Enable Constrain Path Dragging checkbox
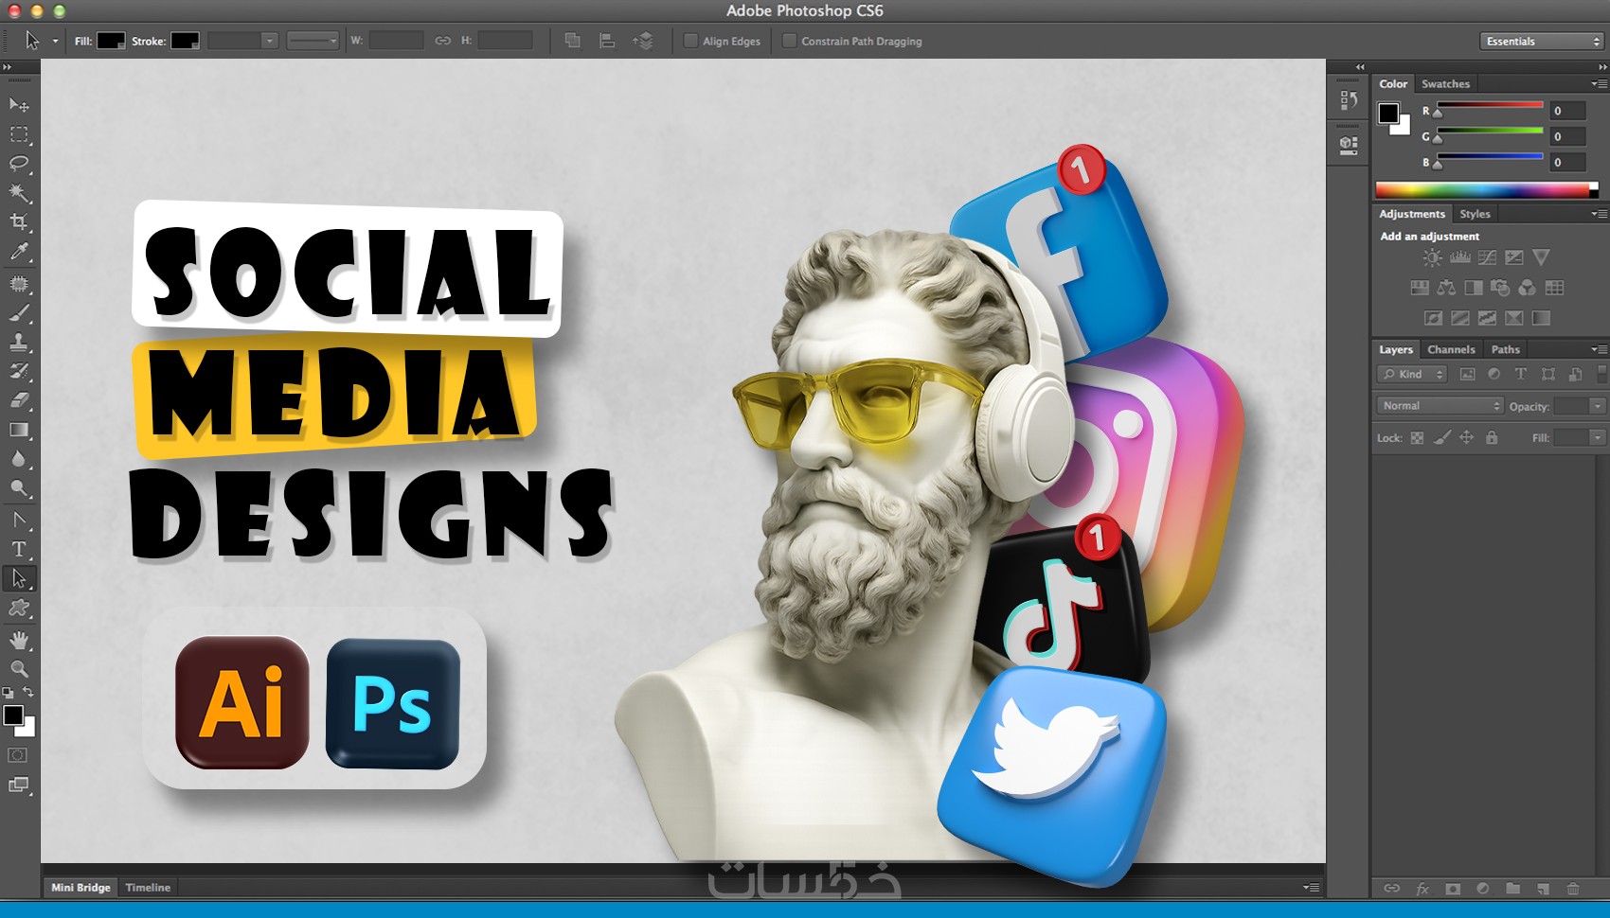 (789, 41)
